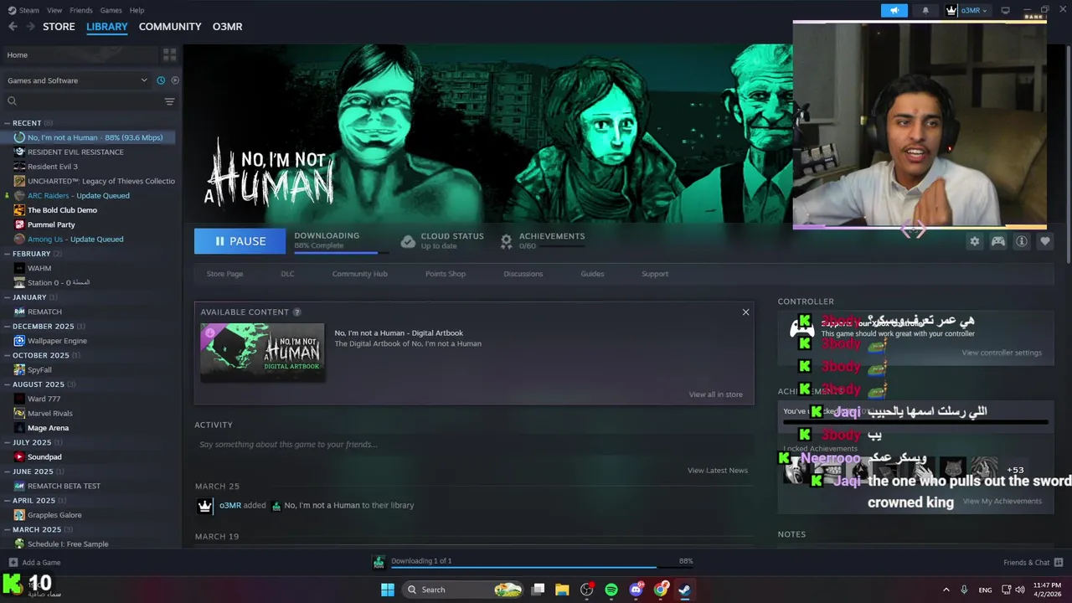Viewport: 1072px width, 603px height.
Task: Go back with the left arrow
Action: point(13,27)
